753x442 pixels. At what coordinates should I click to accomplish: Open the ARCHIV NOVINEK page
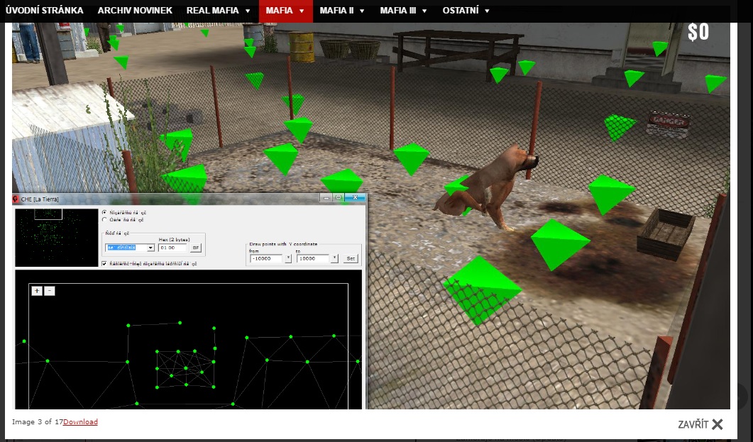pos(135,11)
